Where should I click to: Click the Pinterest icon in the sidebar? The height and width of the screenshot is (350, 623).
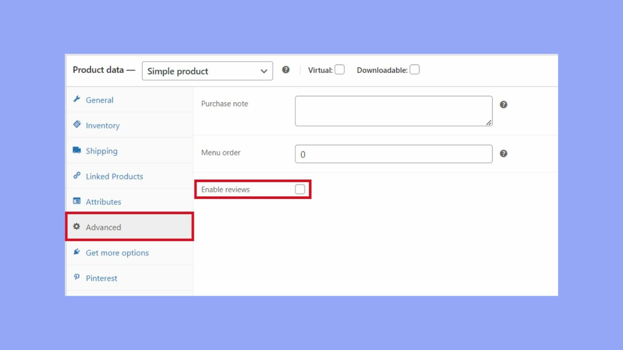[77, 277]
